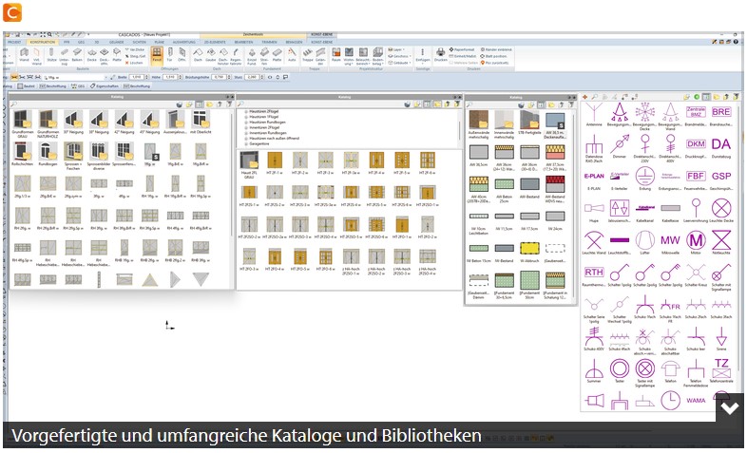Click the Brüstungshöhe value field
This screenshot has width=747, height=453.
pos(219,77)
